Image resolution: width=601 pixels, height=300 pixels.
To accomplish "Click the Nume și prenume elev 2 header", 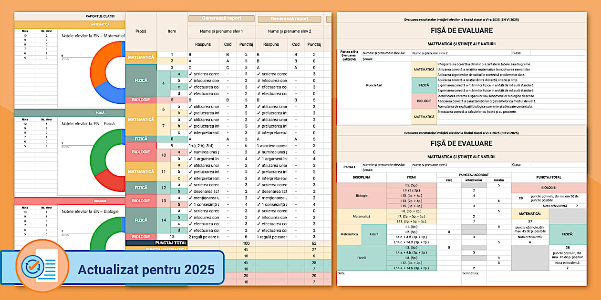I will point(289,31).
